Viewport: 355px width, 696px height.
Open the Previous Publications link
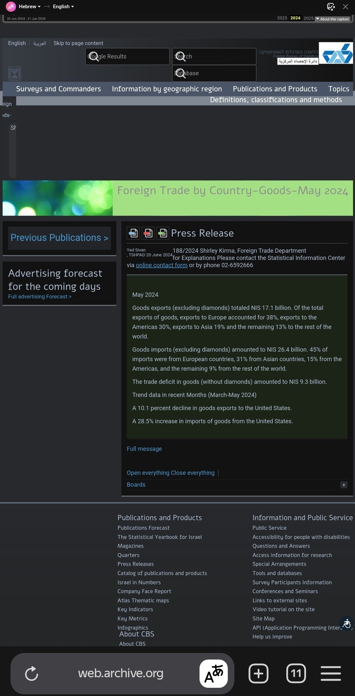click(x=59, y=238)
